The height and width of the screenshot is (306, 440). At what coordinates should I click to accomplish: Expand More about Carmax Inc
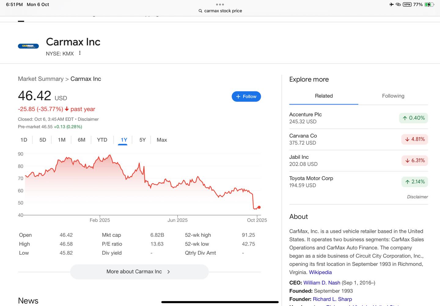(139, 272)
